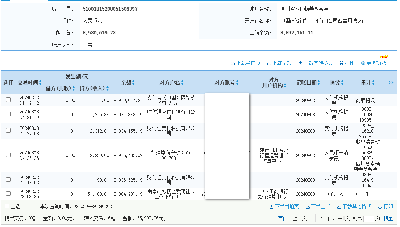Sort by 借方(支取) column arrows
The image size is (400, 227).
pos(74,88)
